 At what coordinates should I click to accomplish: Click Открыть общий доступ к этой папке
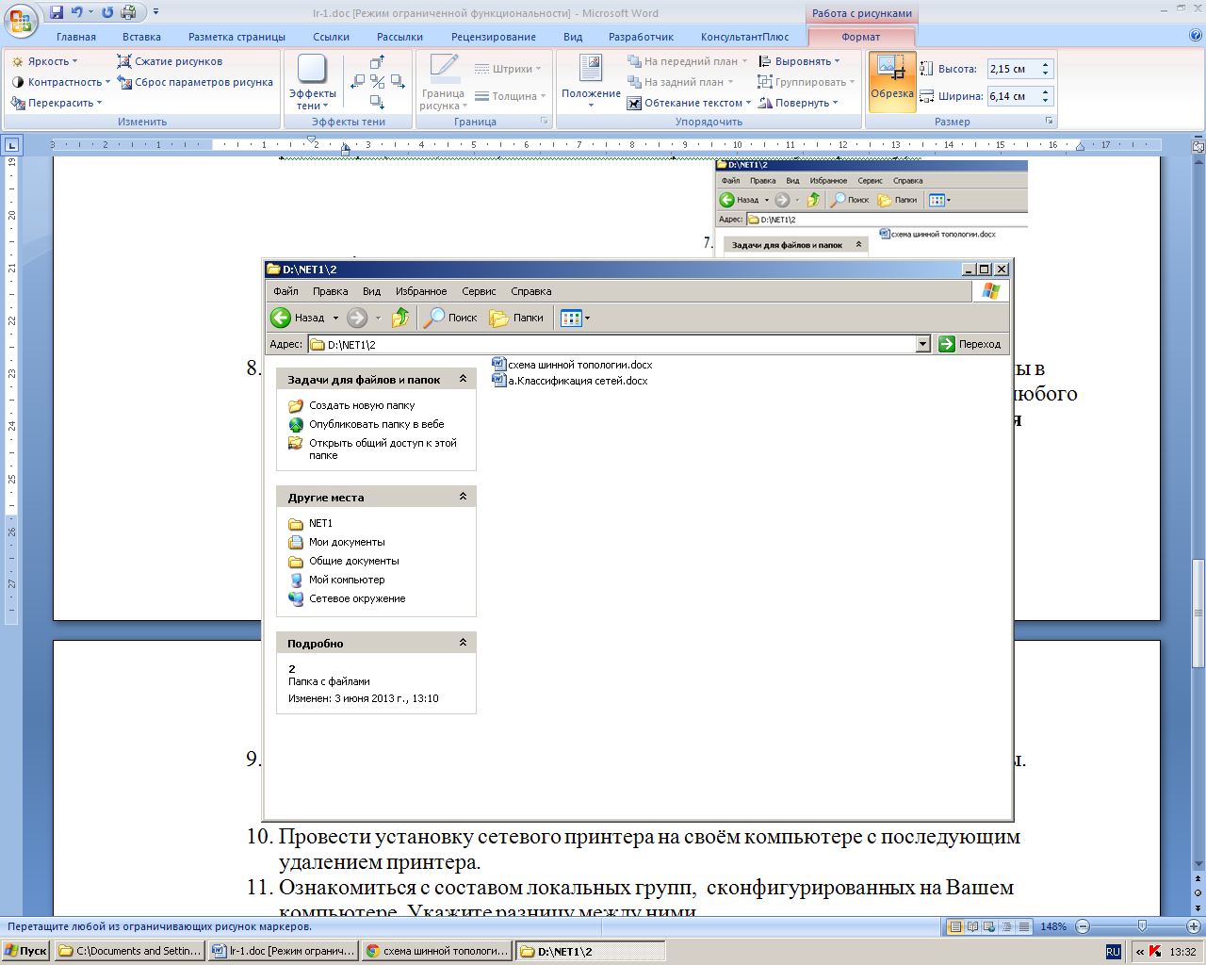coord(383,449)
